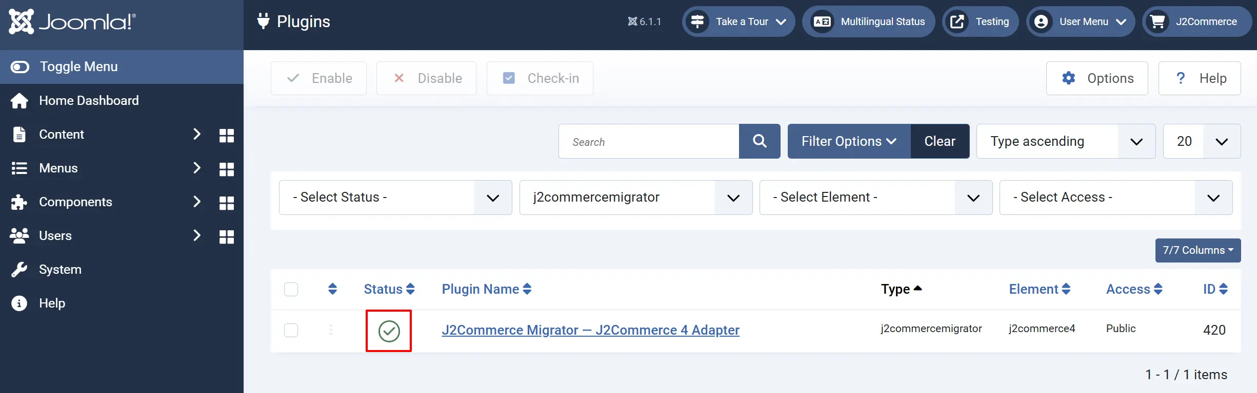Click the Help toolbar button
The image size is (1257, 393).
(1200, 78)
